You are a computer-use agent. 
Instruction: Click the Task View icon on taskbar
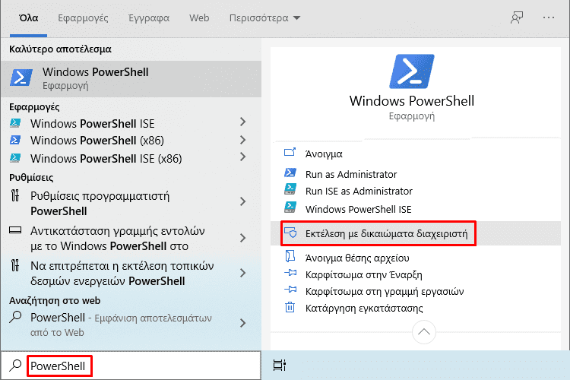pyautogui.click(x=278, y=366)
